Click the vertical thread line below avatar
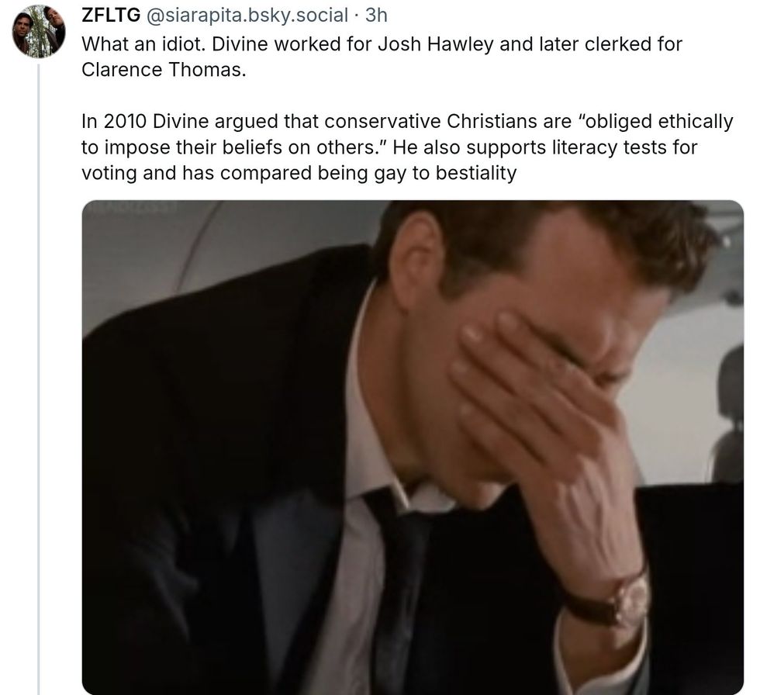760x695 pixels. tap(38, 378)
